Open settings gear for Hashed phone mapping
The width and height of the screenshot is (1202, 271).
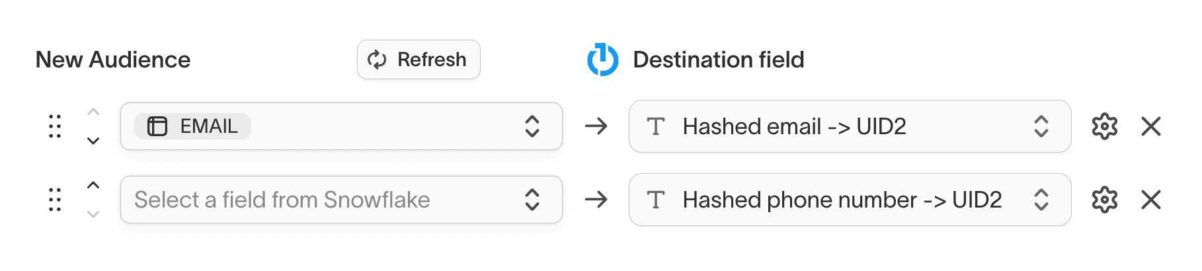pos(1104,200)
